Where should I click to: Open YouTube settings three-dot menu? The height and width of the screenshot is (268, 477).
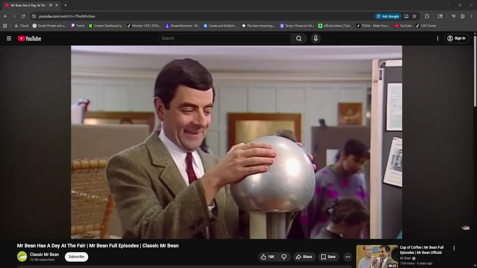point(437,38)
